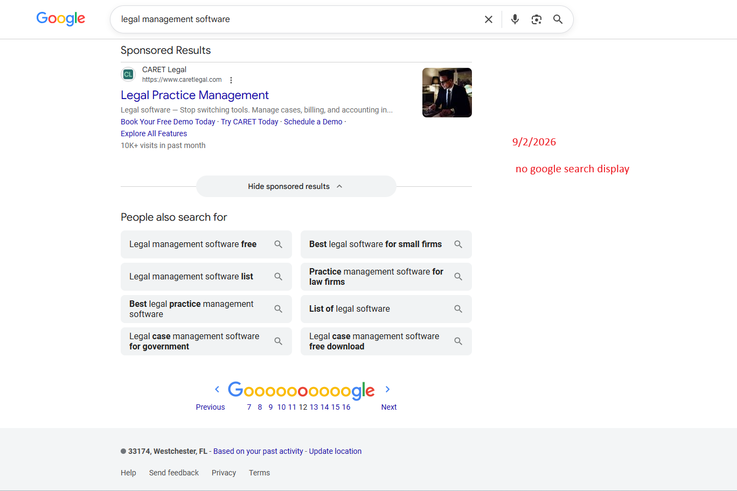Jump to results page 14
This screenshot has width=737, height=491.
pyautogui.click(x=325, y=407)
